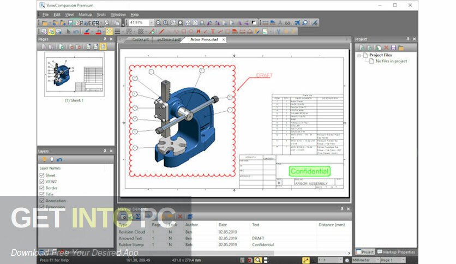Click the red PDF icon in status bar
456x264 pixels.
point(250,260)
